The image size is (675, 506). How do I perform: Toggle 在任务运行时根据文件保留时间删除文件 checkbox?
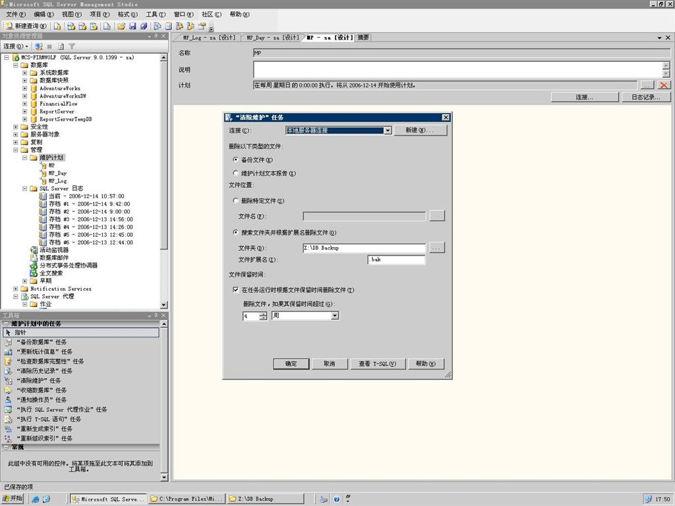235,290
